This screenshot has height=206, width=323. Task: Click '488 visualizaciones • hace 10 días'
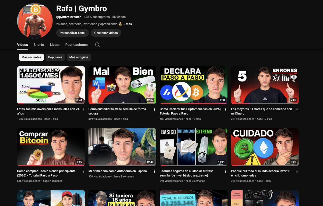click(180, 119)
